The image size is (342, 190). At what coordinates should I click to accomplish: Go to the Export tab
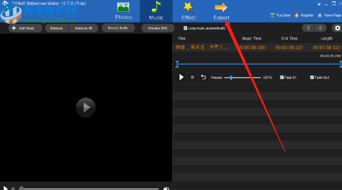pyautogui.click(x=221, y=11)
